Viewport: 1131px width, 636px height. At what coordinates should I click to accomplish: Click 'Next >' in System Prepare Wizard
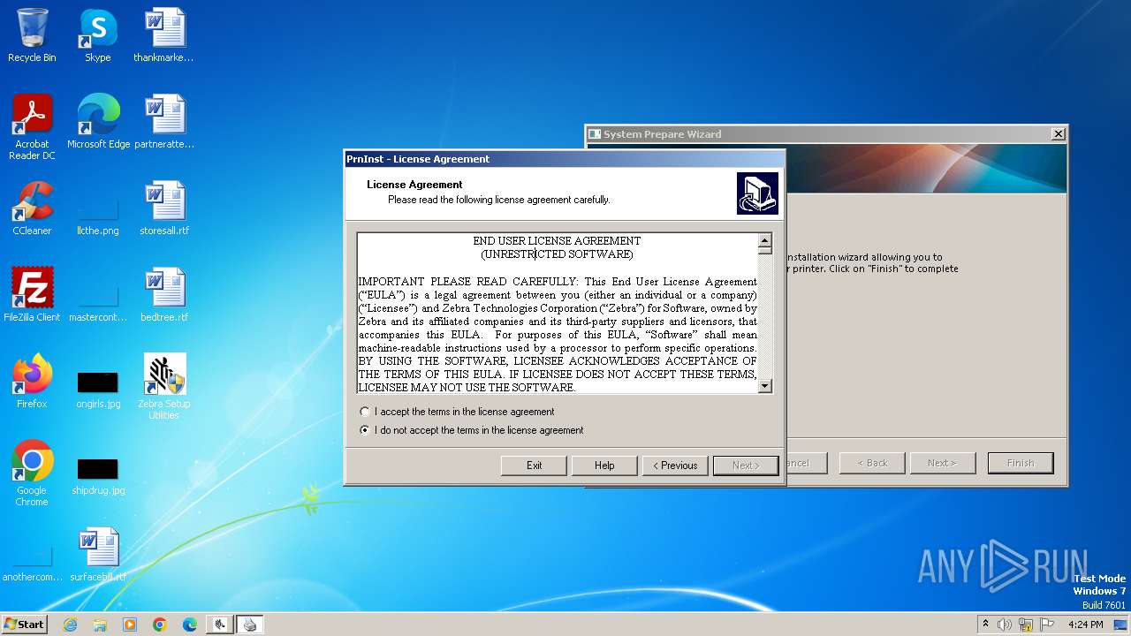(x=942, y=463)
